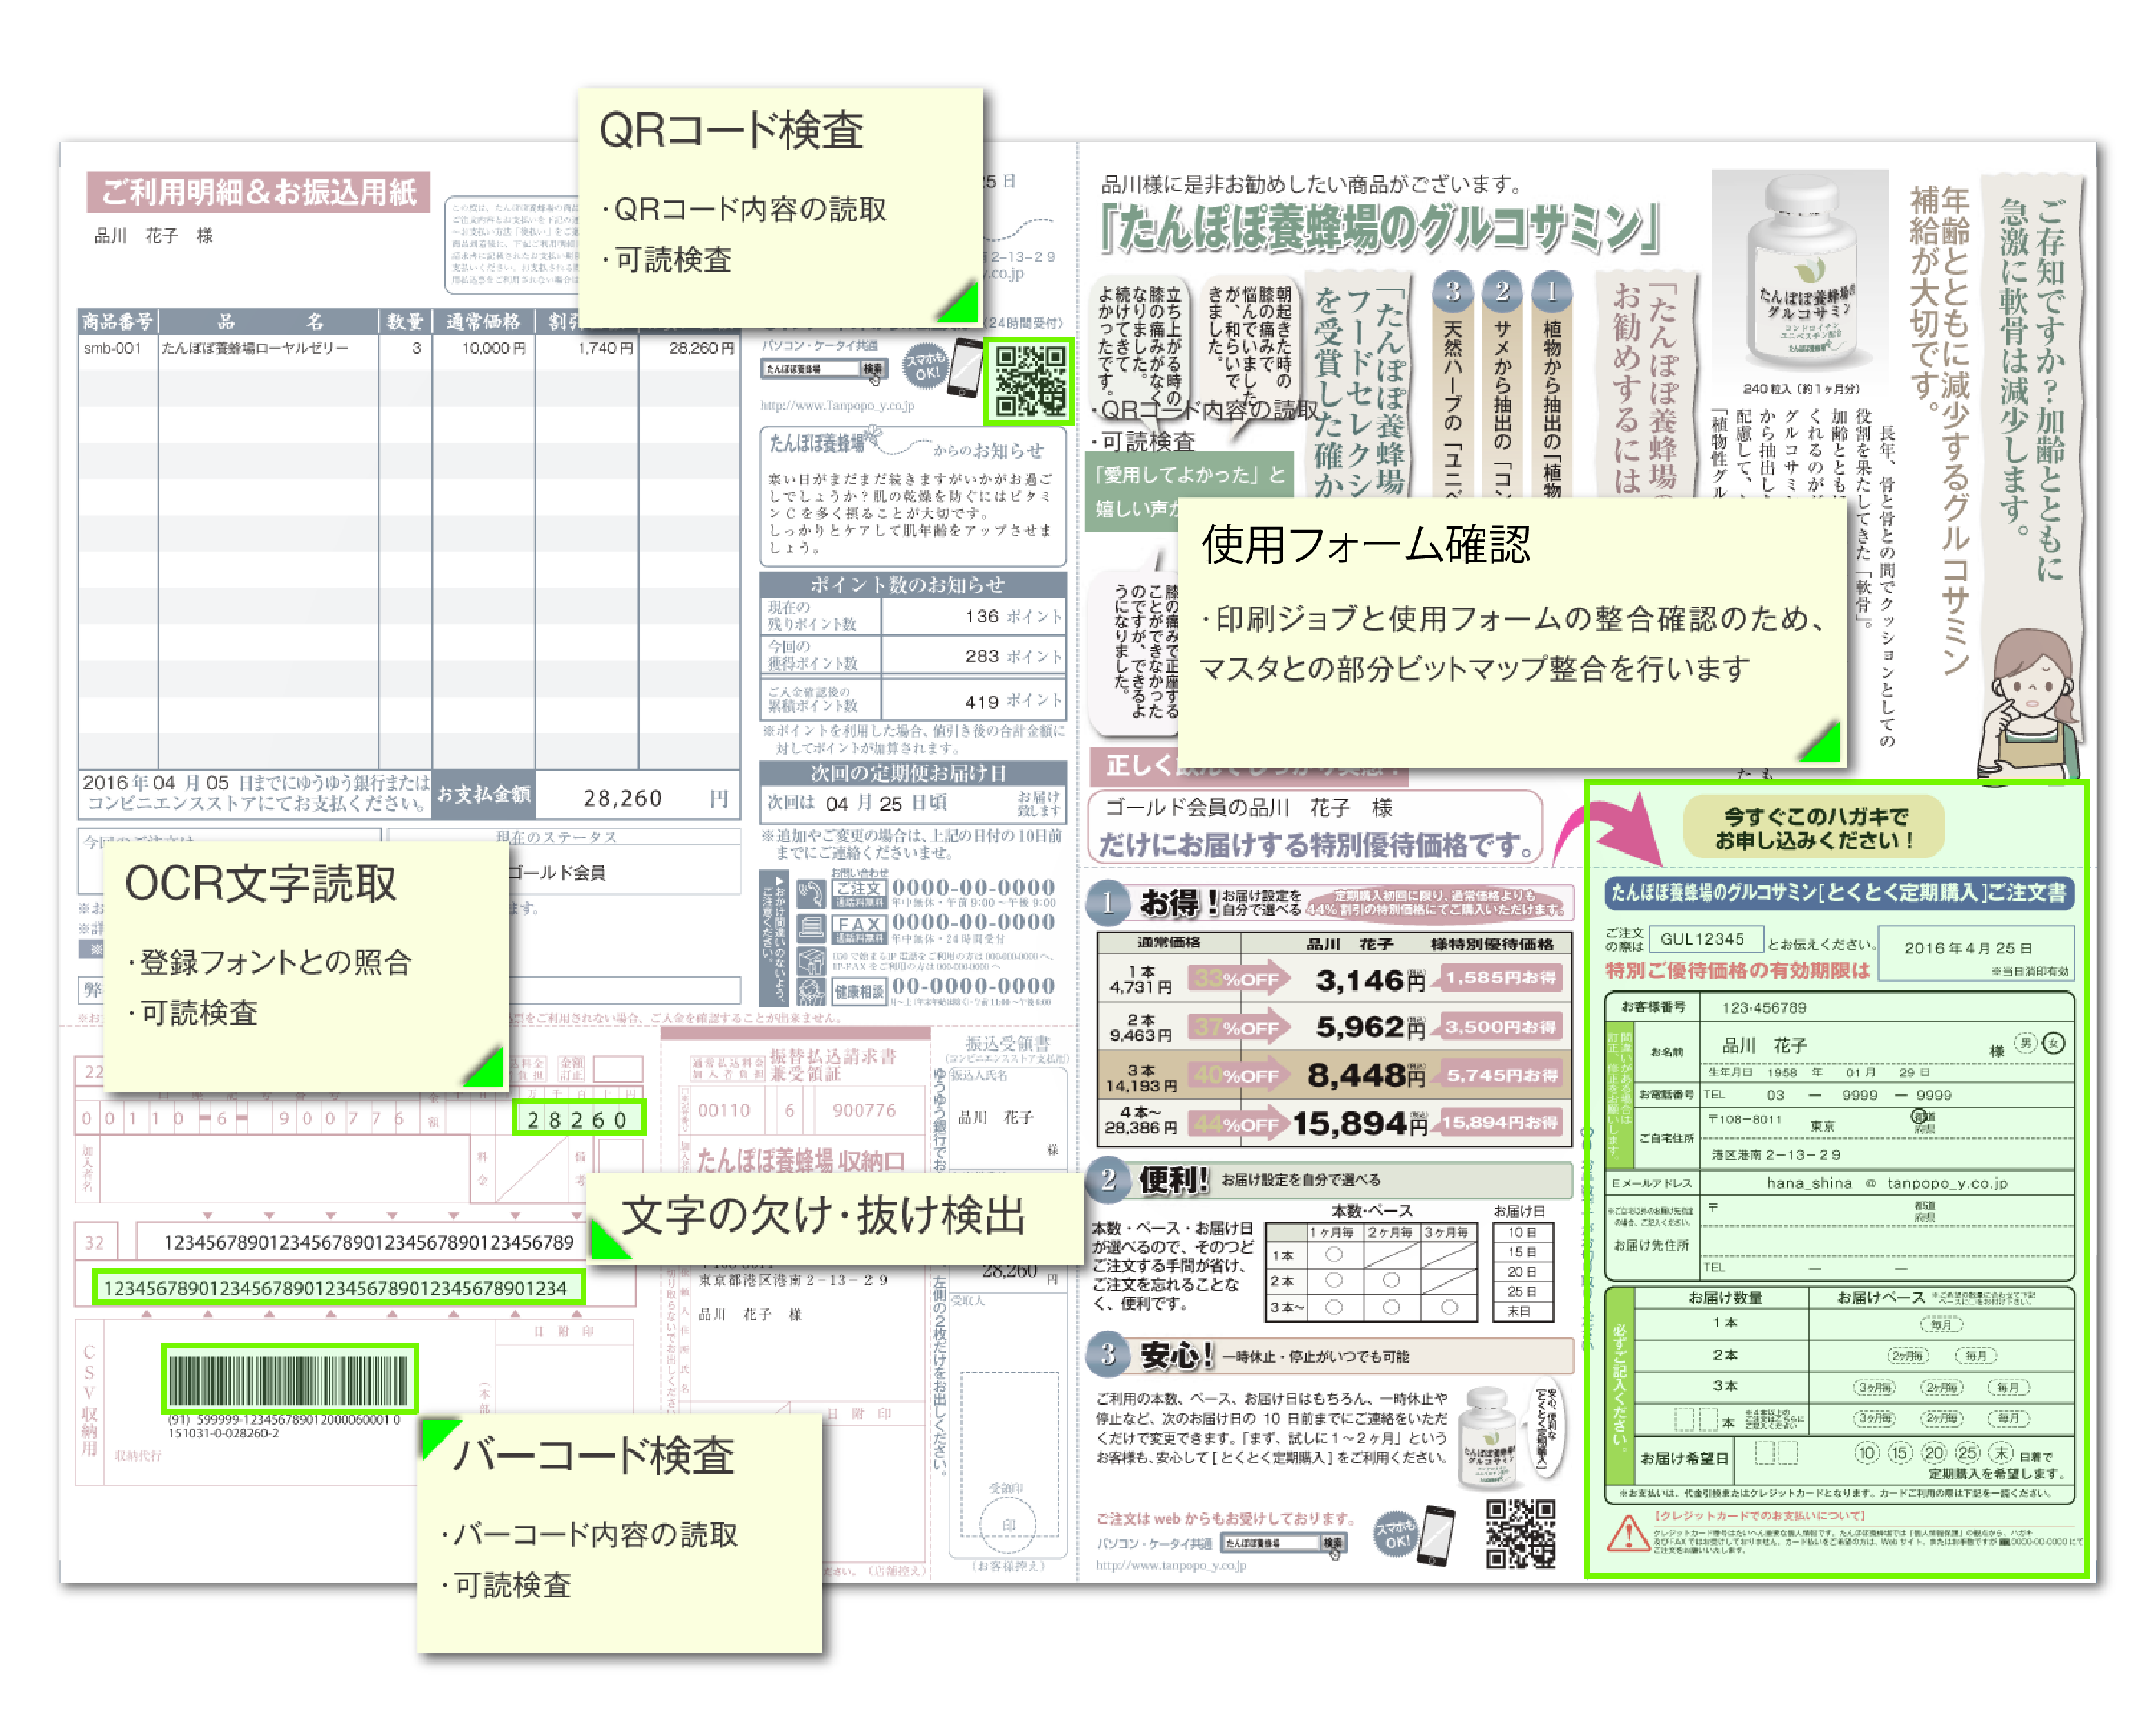
Task: Click the green-framed OCR digits 28260
Action: tap(579, 1118)
